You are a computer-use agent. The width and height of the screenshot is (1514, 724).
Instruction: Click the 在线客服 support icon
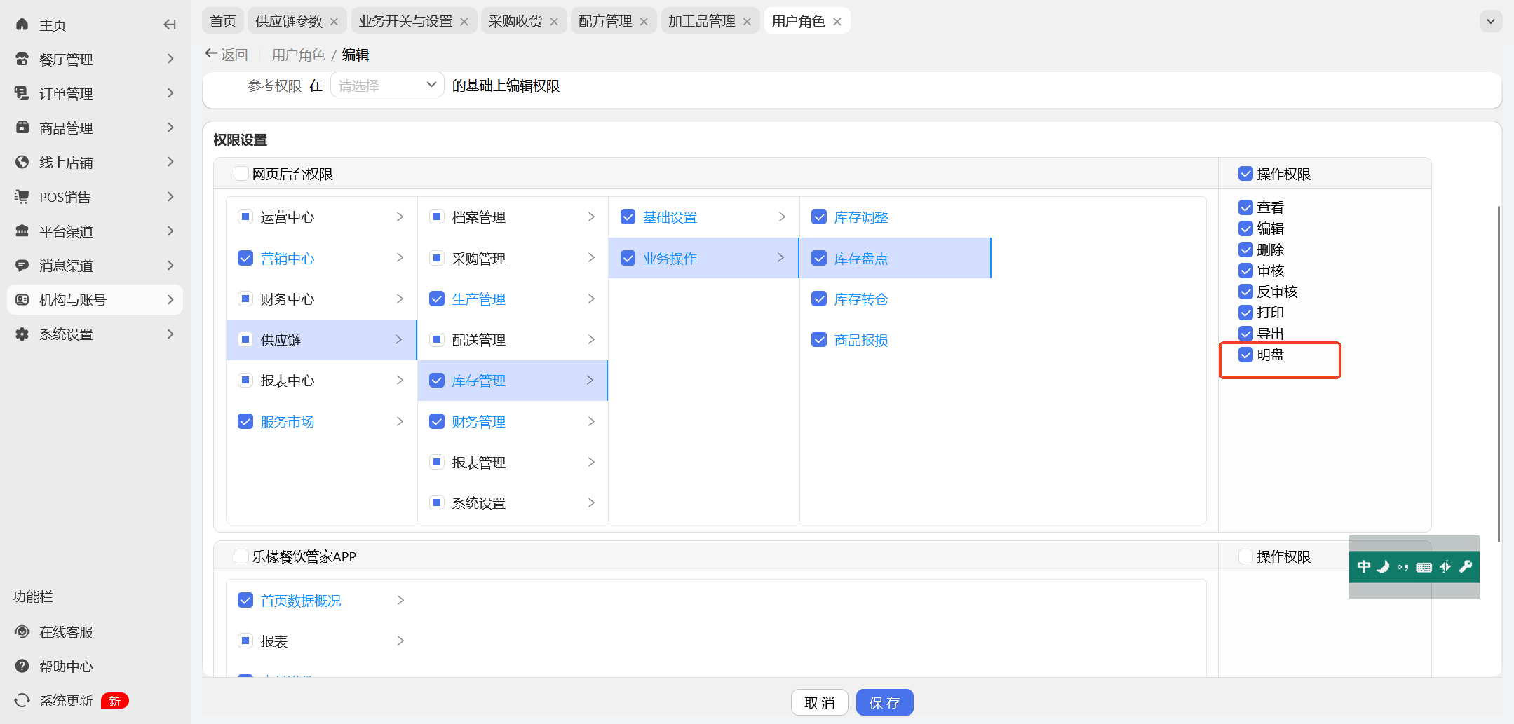point(22,631)
